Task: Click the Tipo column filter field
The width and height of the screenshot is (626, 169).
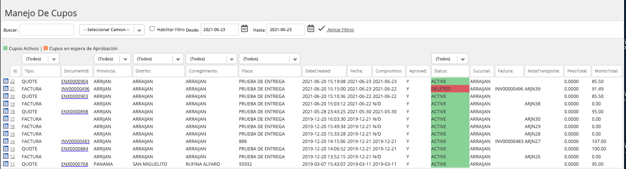Action: [40, 71]
